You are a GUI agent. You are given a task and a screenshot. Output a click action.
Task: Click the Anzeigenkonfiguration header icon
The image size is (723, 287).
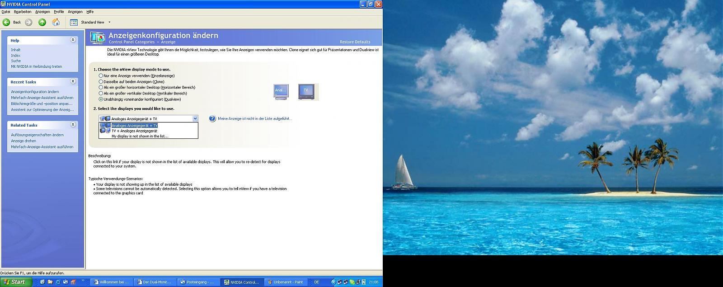click(x=98, y=38)
